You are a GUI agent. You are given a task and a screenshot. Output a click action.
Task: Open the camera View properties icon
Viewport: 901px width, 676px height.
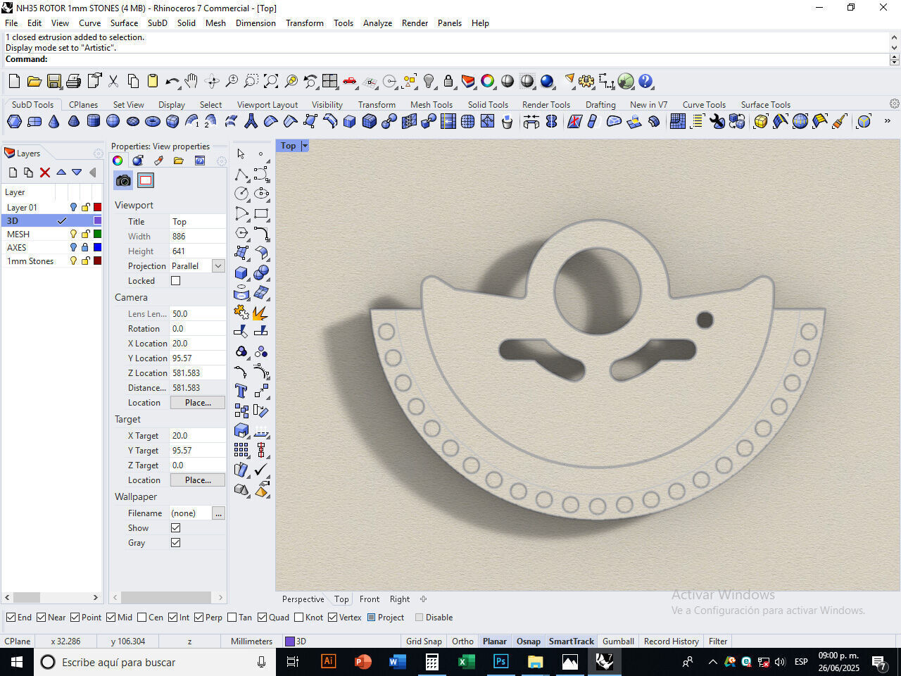(x=123, y=180)
